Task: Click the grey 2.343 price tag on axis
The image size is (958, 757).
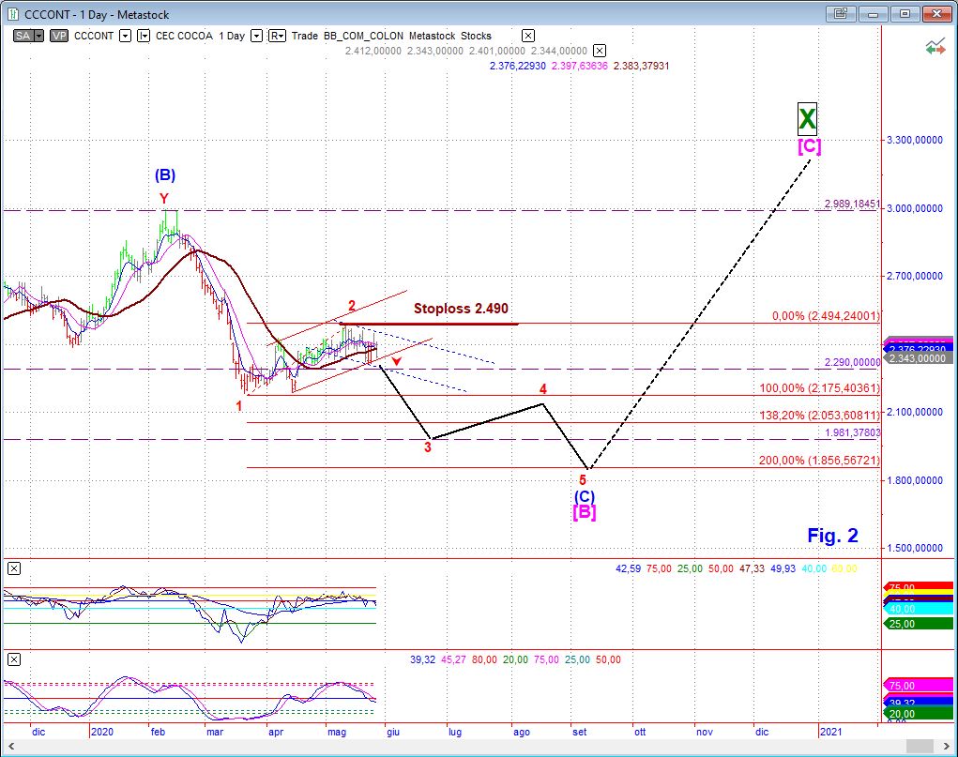Action: [919, 358]
